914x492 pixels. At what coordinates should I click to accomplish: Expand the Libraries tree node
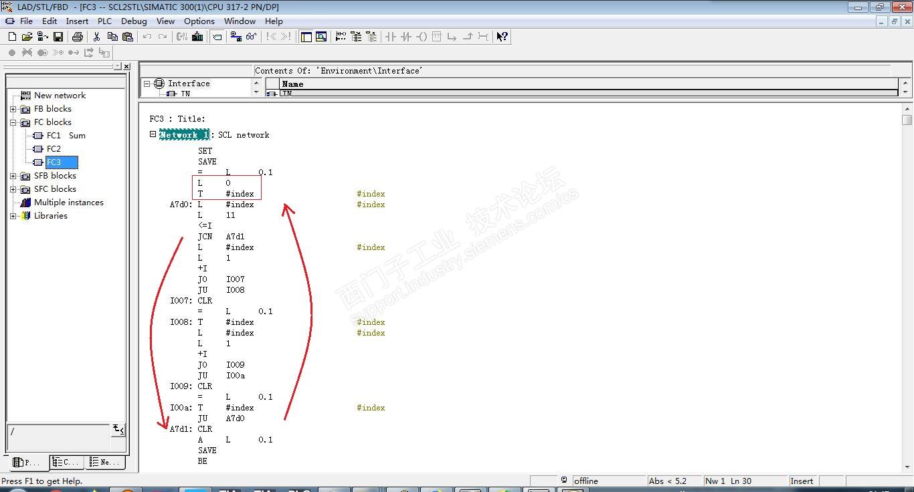pos(13,216)
